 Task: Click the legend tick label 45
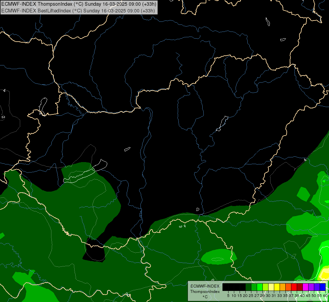point(308,296)
